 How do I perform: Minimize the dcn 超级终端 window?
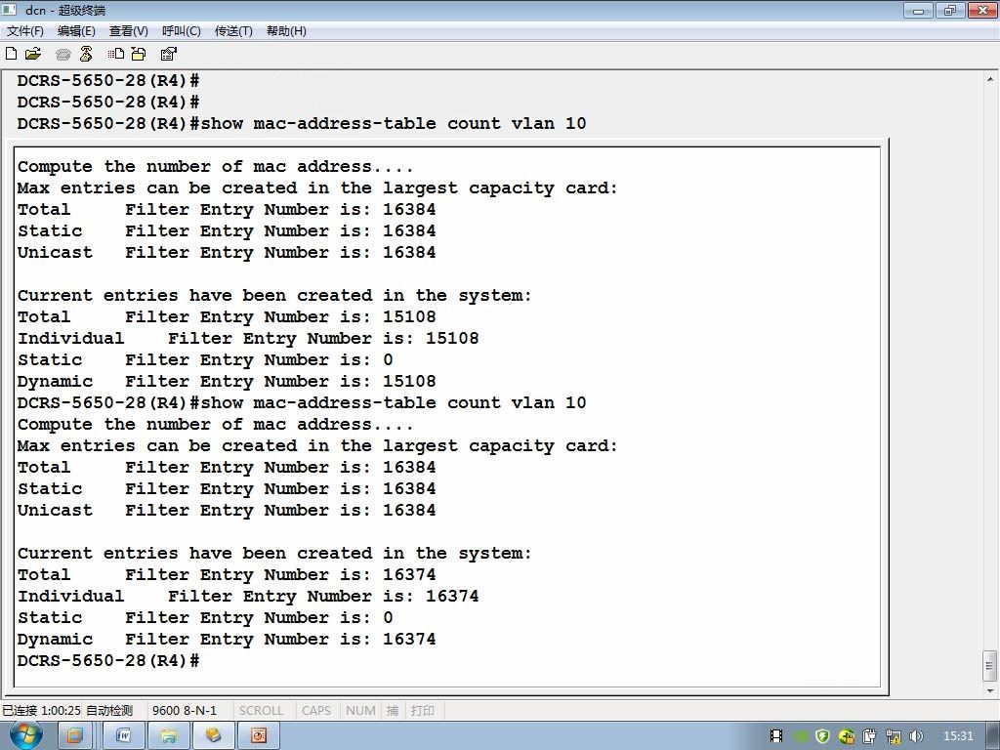coord(918,10)
